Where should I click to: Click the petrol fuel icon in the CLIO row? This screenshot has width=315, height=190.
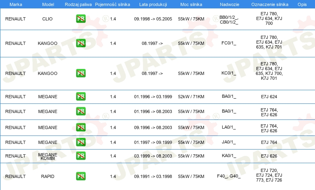81,19
